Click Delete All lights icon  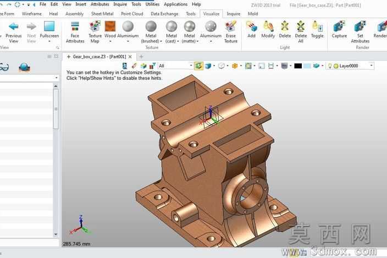point(301,26)
